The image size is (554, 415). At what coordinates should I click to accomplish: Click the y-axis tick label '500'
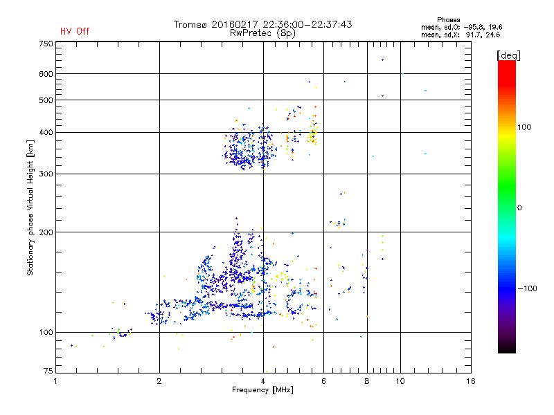click(x=46, y=100)
